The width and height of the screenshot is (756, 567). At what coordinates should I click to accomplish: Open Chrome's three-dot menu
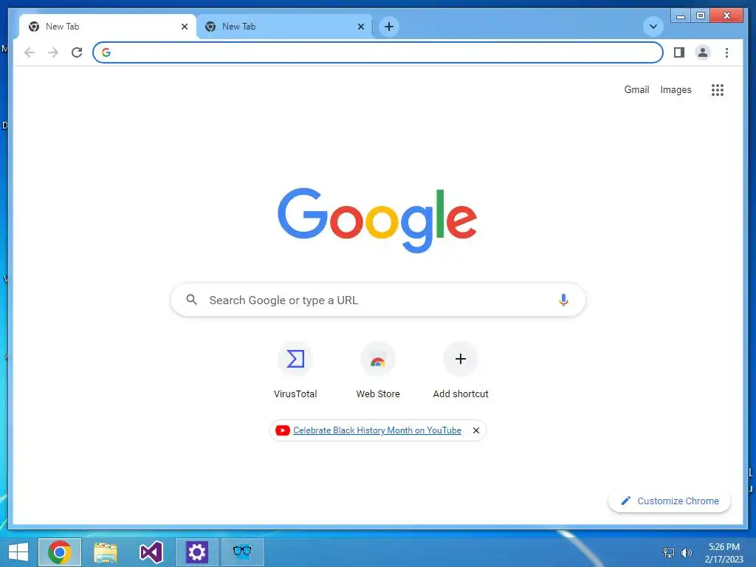726,52
